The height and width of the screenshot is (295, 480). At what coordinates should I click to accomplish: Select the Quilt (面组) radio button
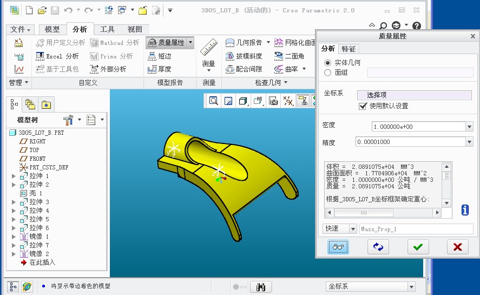tap(327, 73)
